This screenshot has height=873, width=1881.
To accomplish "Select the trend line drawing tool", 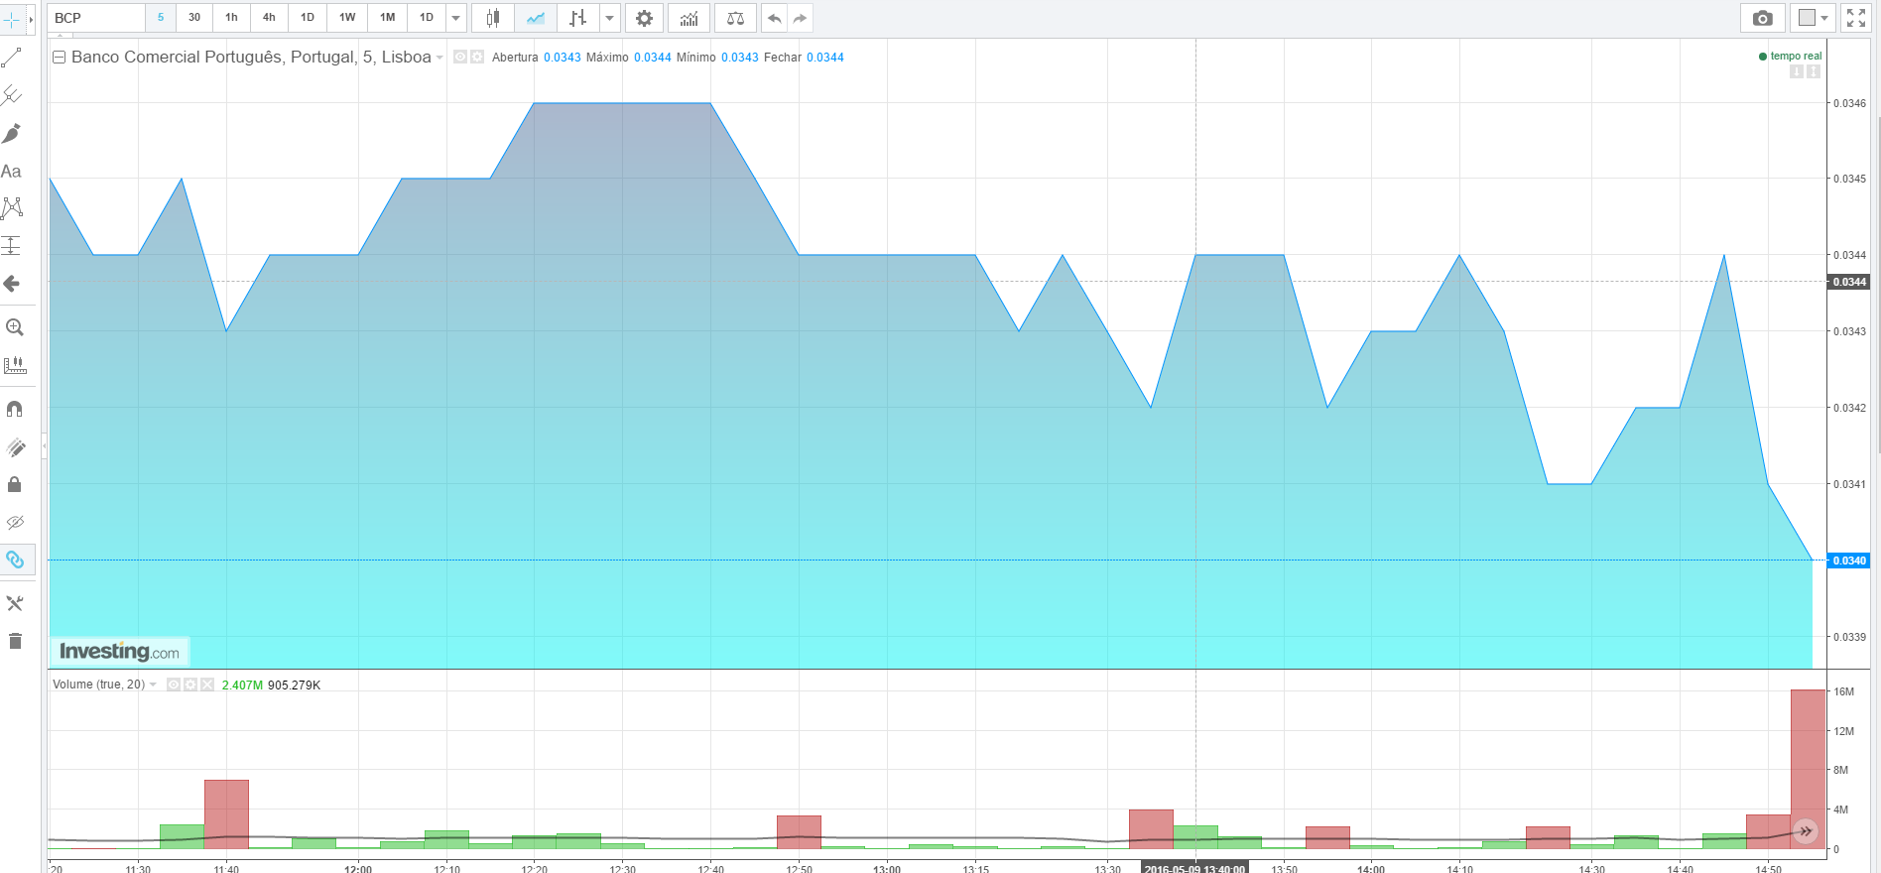I will pyautogui.click(x=12, y=58).
